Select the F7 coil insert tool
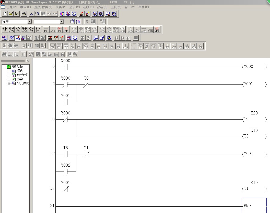Screen dimensions: 270x213 point(31,30)
